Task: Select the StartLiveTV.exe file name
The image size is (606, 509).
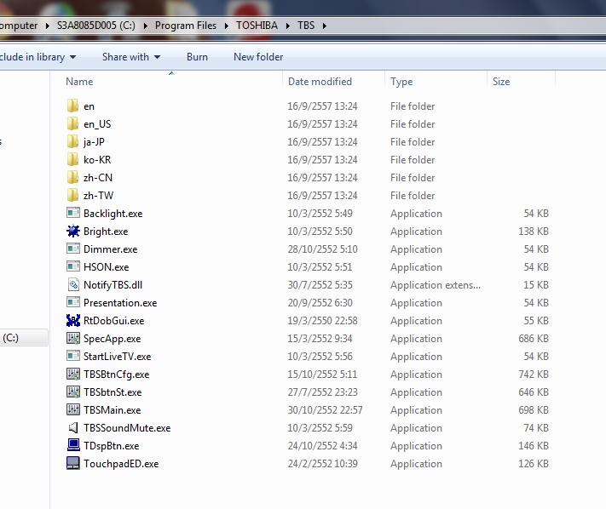Action: point(117,357)
